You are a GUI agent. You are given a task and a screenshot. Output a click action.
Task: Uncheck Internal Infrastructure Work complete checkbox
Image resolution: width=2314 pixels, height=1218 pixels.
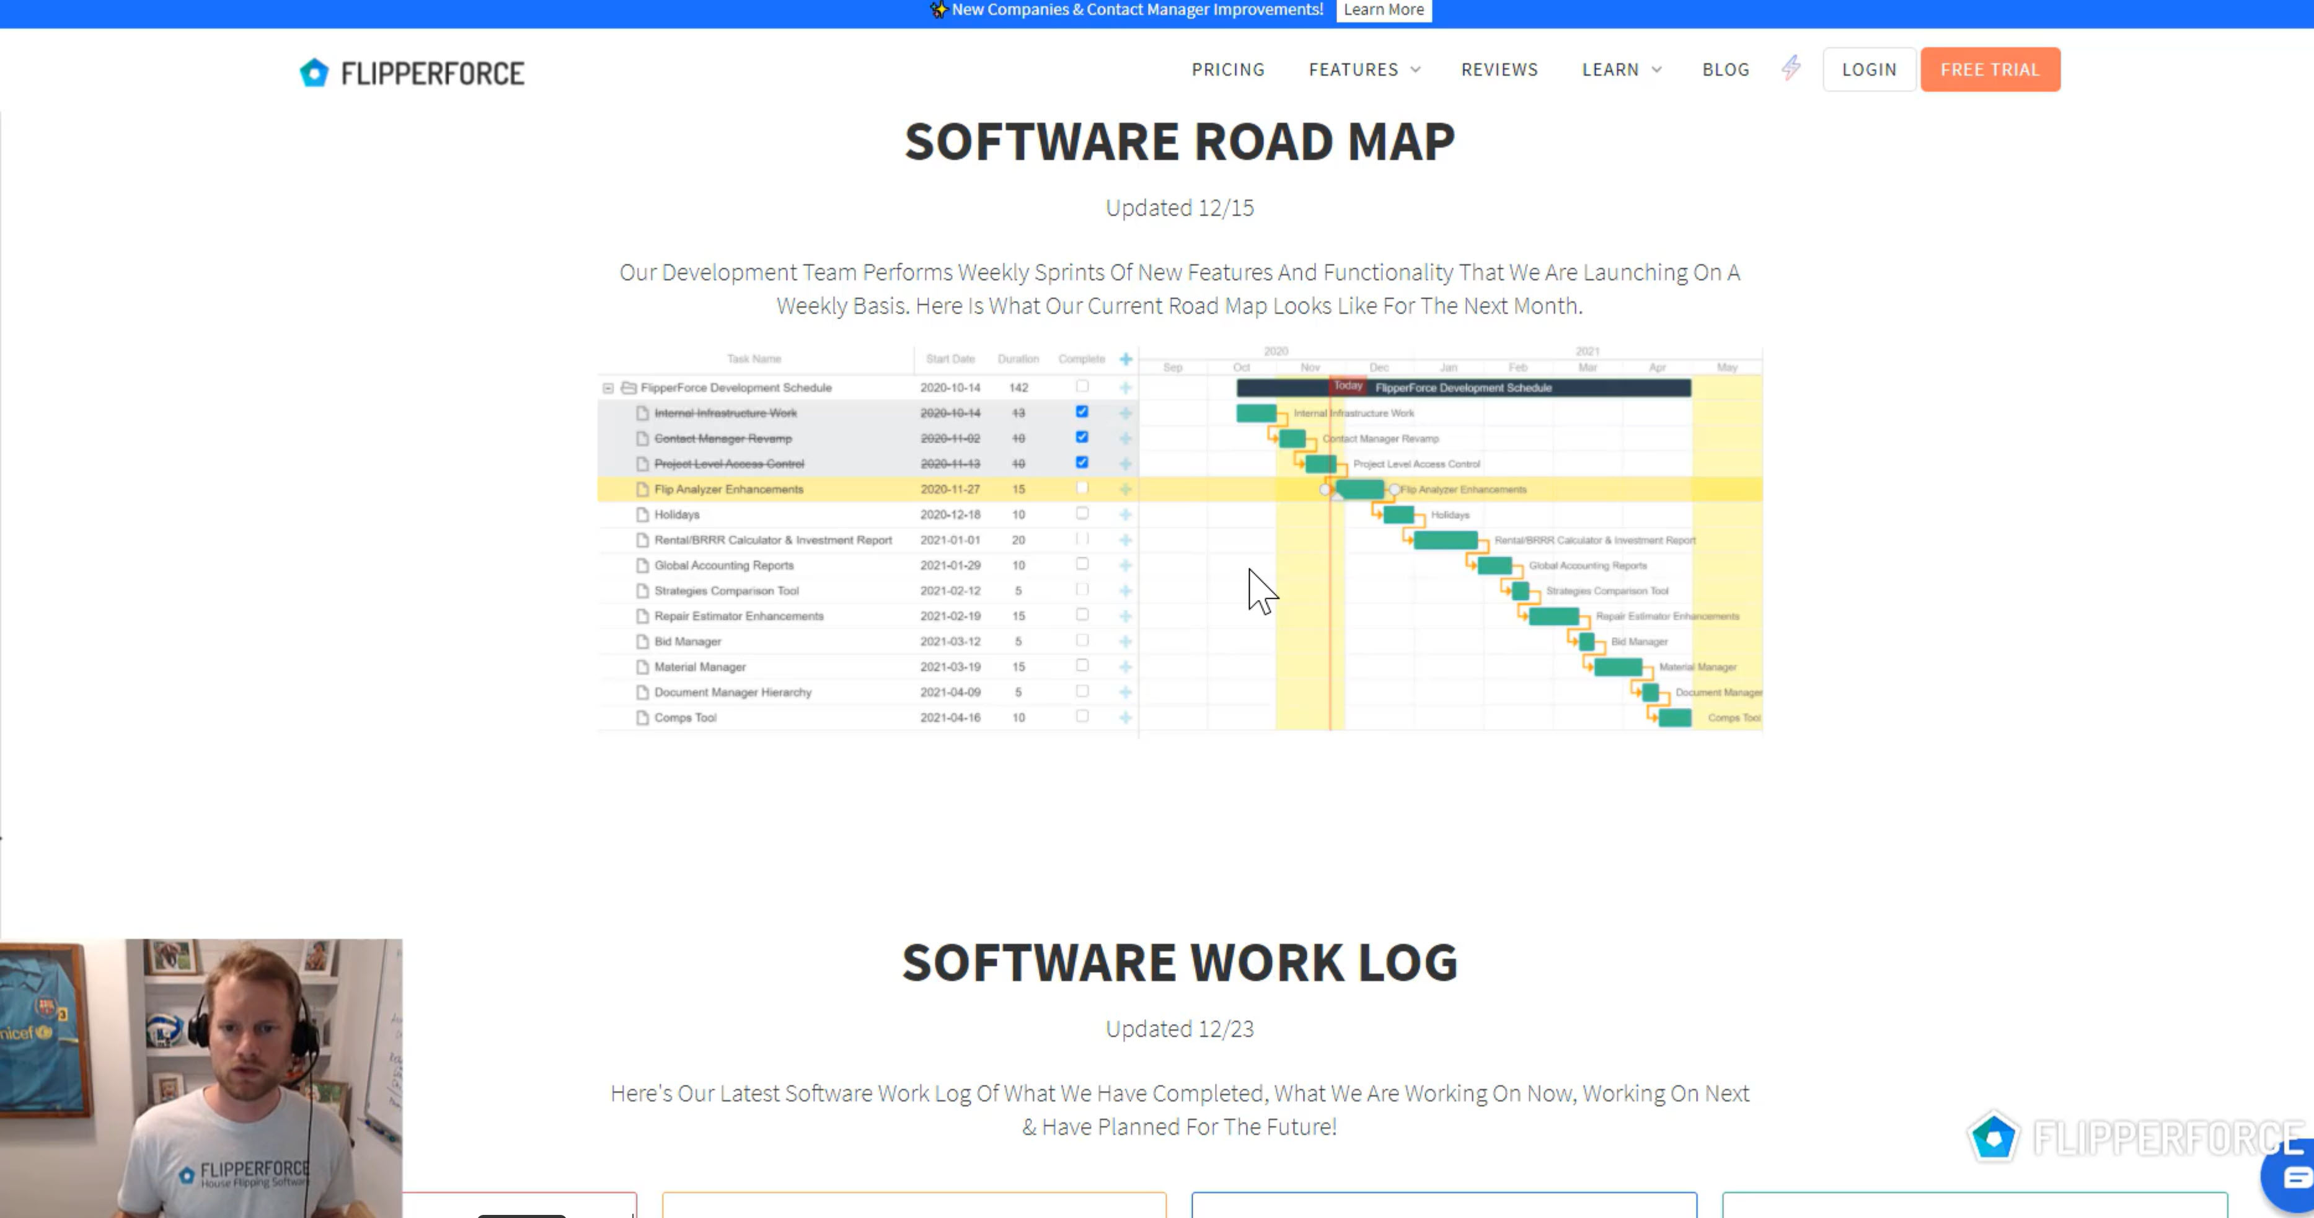pyautogui.click(x=1082, y=412)
